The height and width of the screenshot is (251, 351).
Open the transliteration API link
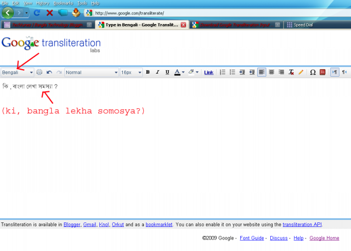pyautogui.click(x=302, y=224)
